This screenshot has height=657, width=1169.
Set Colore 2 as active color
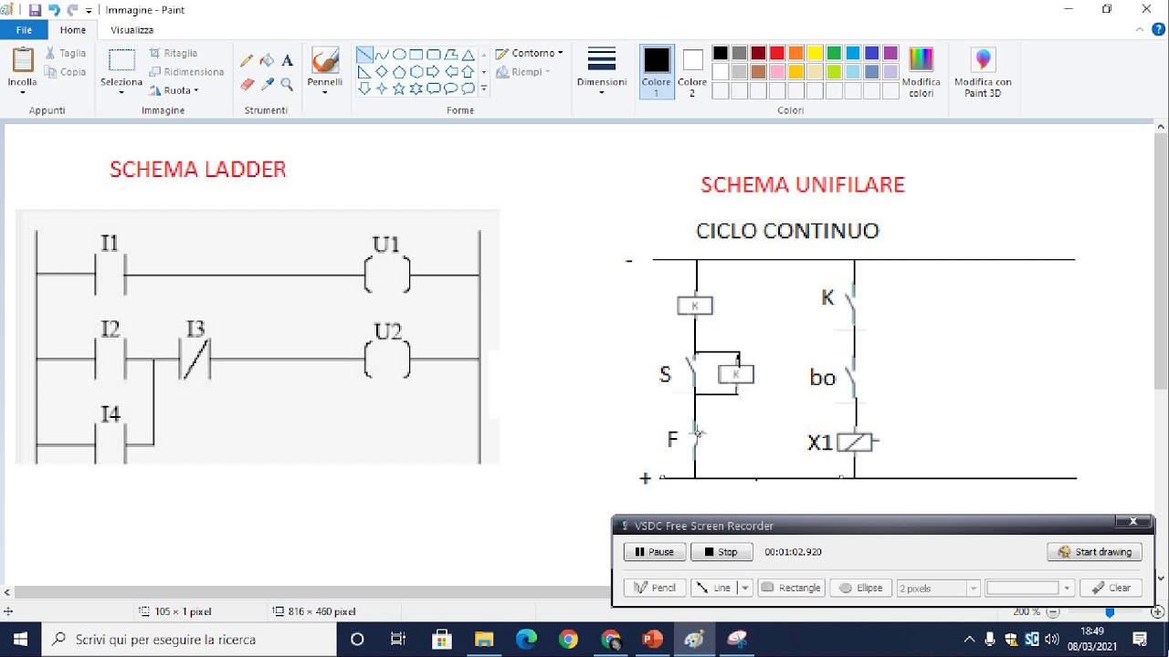point(692,72)
